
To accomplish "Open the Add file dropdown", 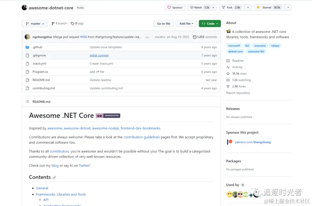I will pos(186,23).
